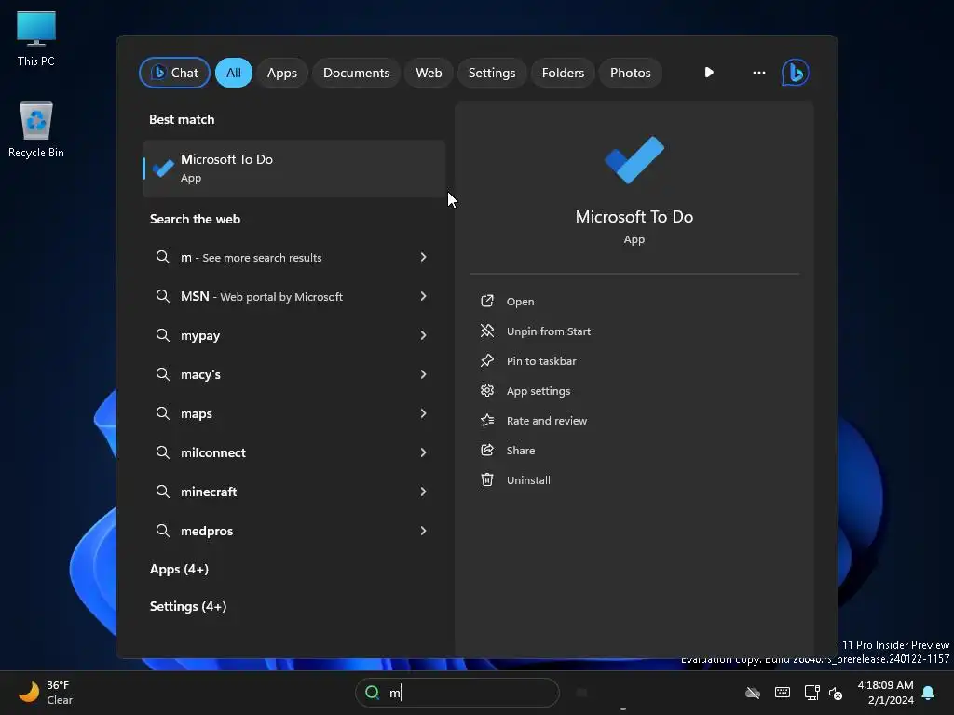The image size is (954, 715).
Task: Switch to the Documents filter
Action: (356, 73)
